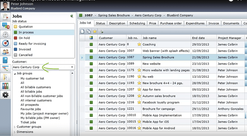Click the favourite star on Coaching row
The width and height of the screenshot is (247, 136).
pos(139,44)
